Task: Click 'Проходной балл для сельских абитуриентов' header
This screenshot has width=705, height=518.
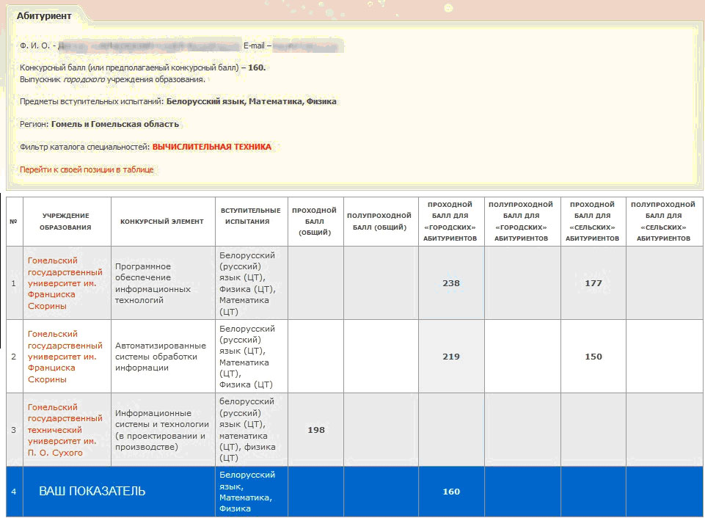Action: [592, 222]
